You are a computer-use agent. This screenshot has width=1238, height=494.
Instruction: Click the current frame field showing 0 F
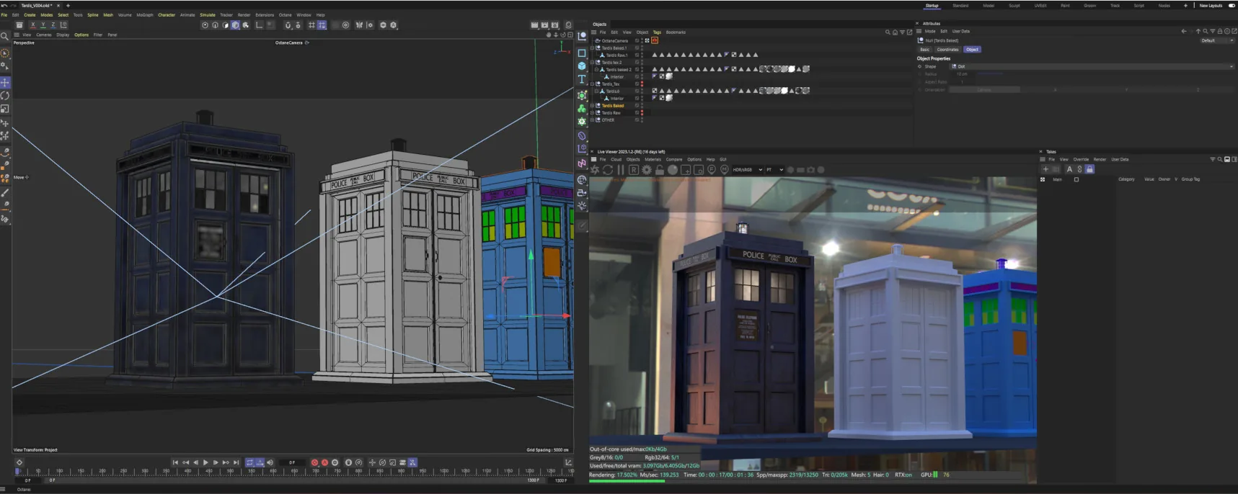[292, 462]
